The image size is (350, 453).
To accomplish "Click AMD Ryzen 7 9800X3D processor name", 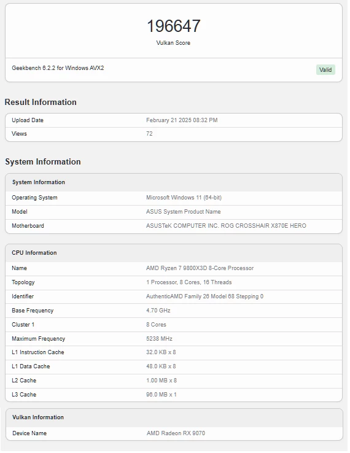I will point(200,268).
